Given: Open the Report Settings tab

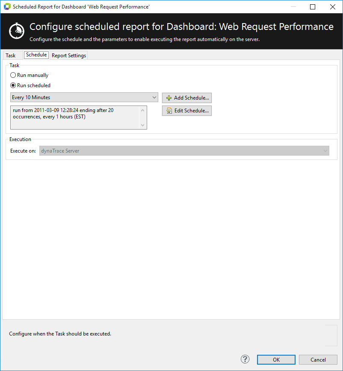Looking at the screenshot, I should point(69,56).
